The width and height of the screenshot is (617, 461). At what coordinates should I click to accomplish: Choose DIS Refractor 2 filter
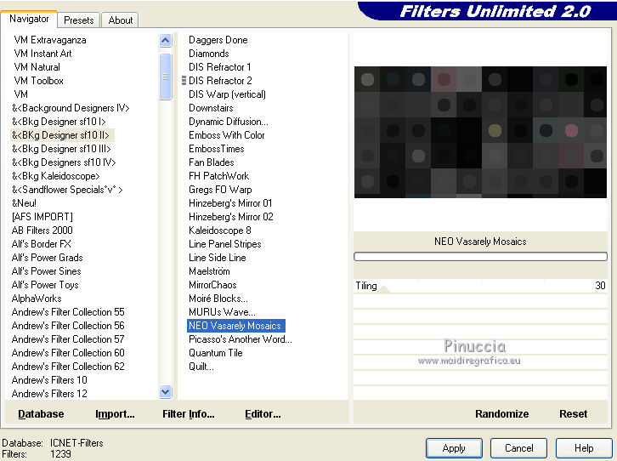coord(220,81)
